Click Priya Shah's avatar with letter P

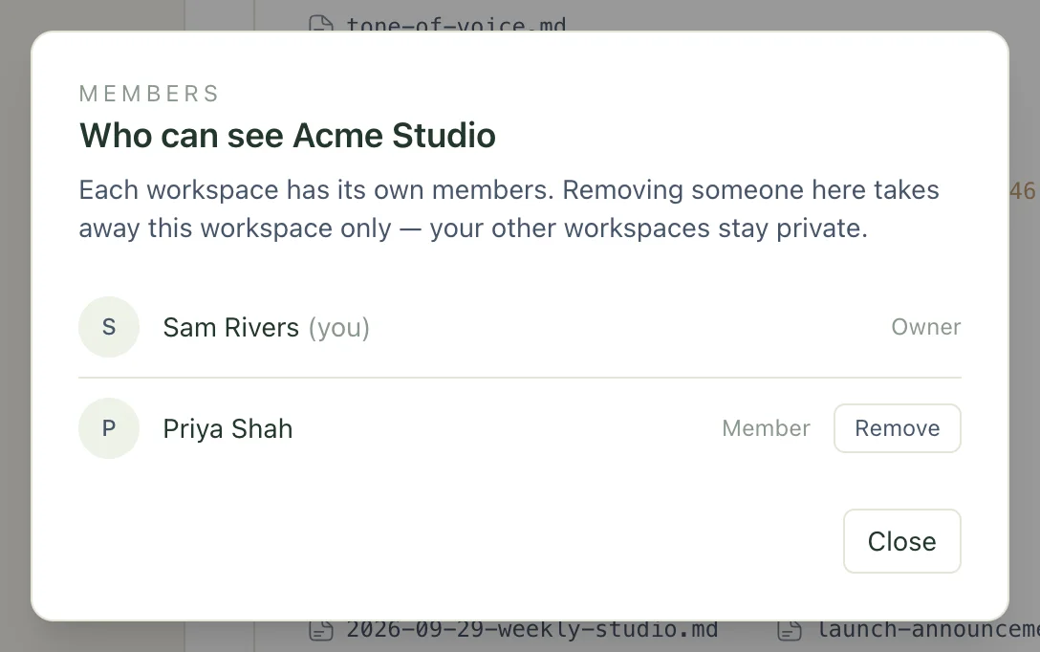(109, 428)
